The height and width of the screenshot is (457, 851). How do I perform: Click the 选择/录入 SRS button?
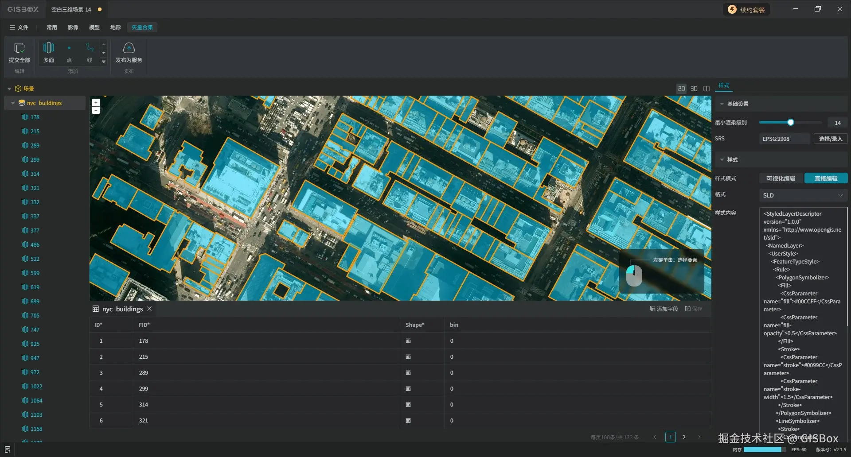[x=831, y=139]
